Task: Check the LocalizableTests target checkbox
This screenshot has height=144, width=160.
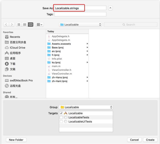Action: coord(61,117)
